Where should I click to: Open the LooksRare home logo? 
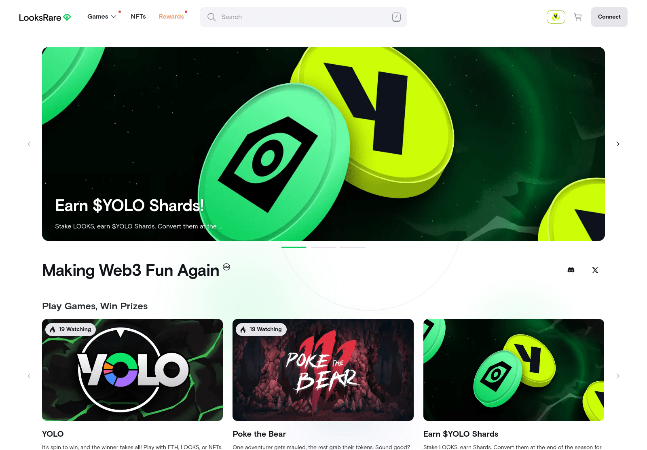click(45, 17)
